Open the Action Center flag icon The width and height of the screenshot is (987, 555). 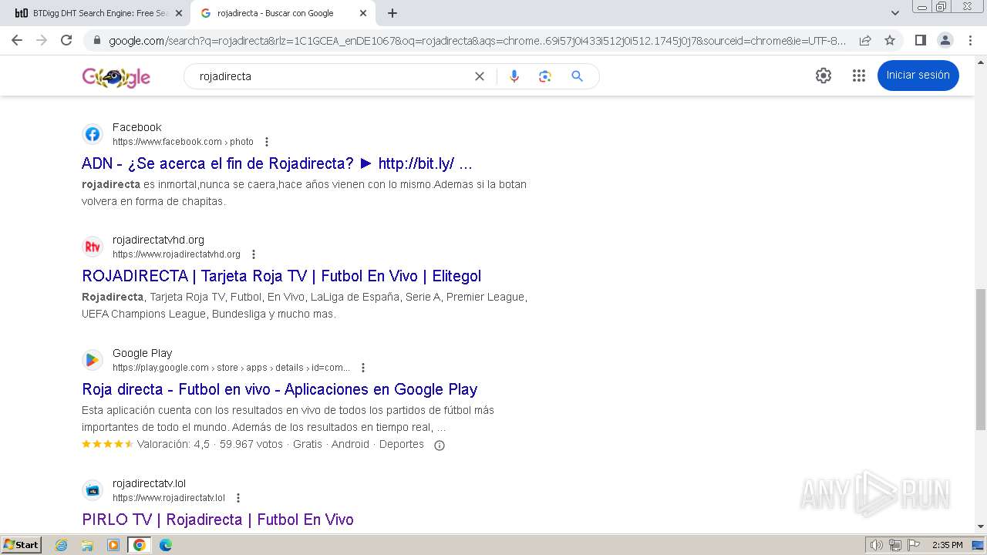pos(914,545)
